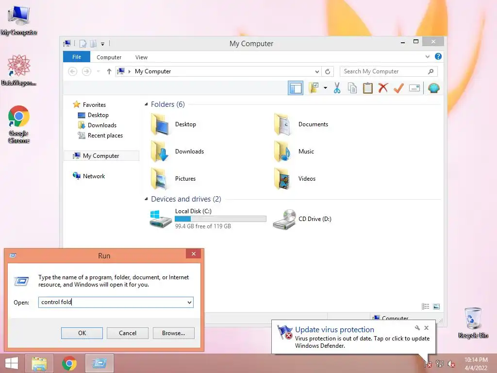497x373 pixels.
Task: Click Browse... in the Run dialog
Action: click(173, 333)
